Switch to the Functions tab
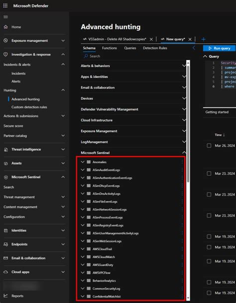 point(110,48)
